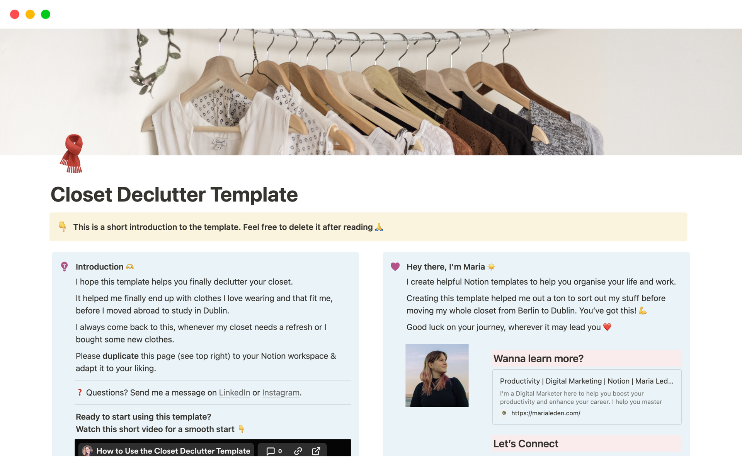Copy video link with chain icon
The width and height of the screenshot is (742, 464).
point(298,451)
